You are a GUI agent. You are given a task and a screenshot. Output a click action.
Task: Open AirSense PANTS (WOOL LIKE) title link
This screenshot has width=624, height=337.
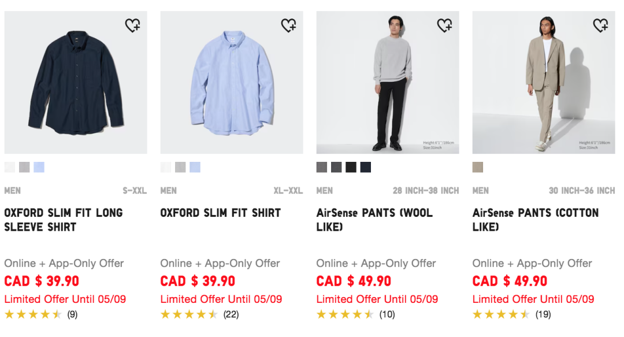(374, 220)
